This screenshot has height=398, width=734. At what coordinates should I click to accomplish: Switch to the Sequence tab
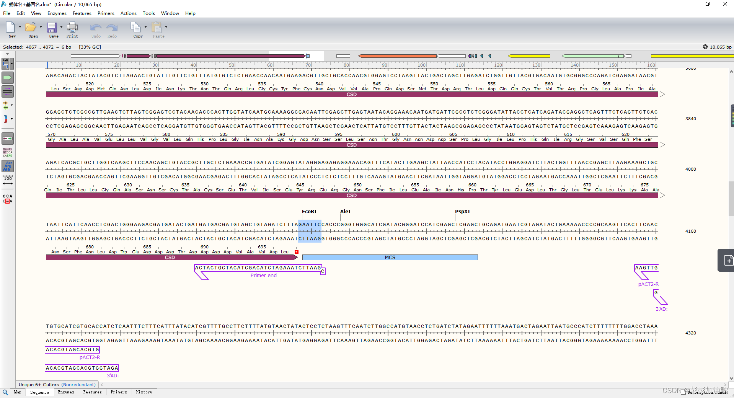coord(39,392)
